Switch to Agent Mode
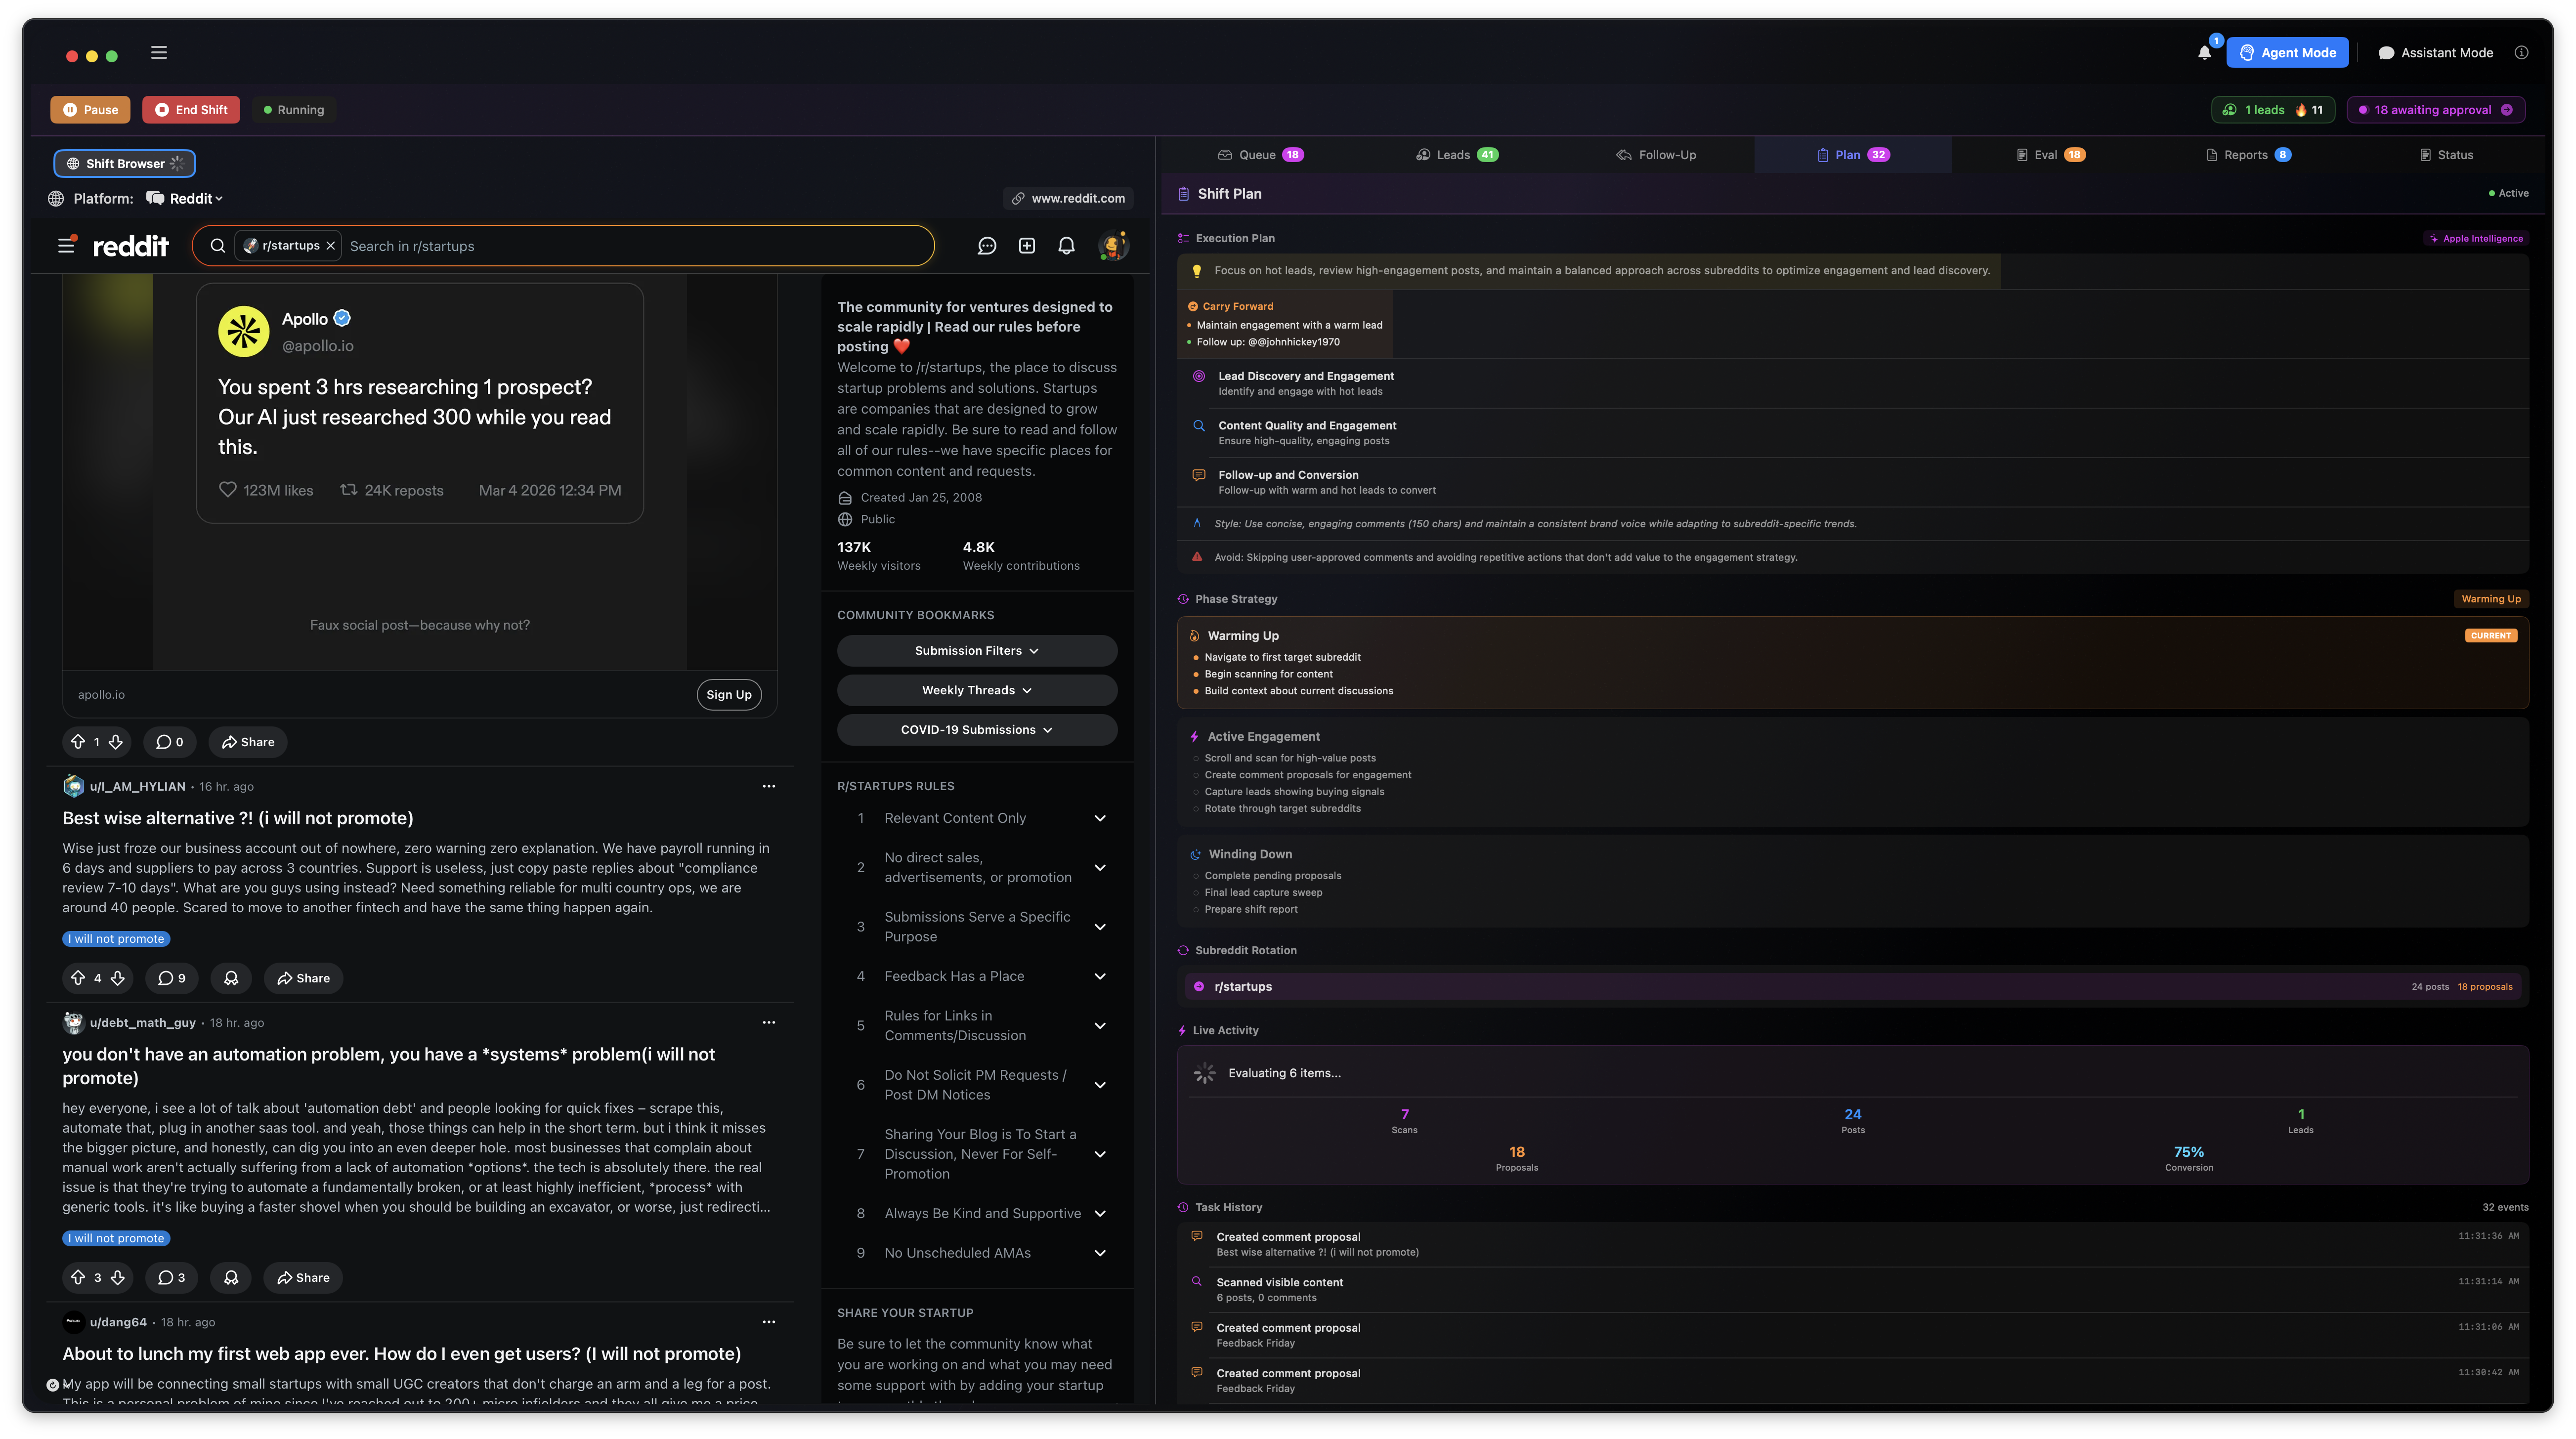Viewport: 2576px width, 1439px height. [x=2287, y=53]
